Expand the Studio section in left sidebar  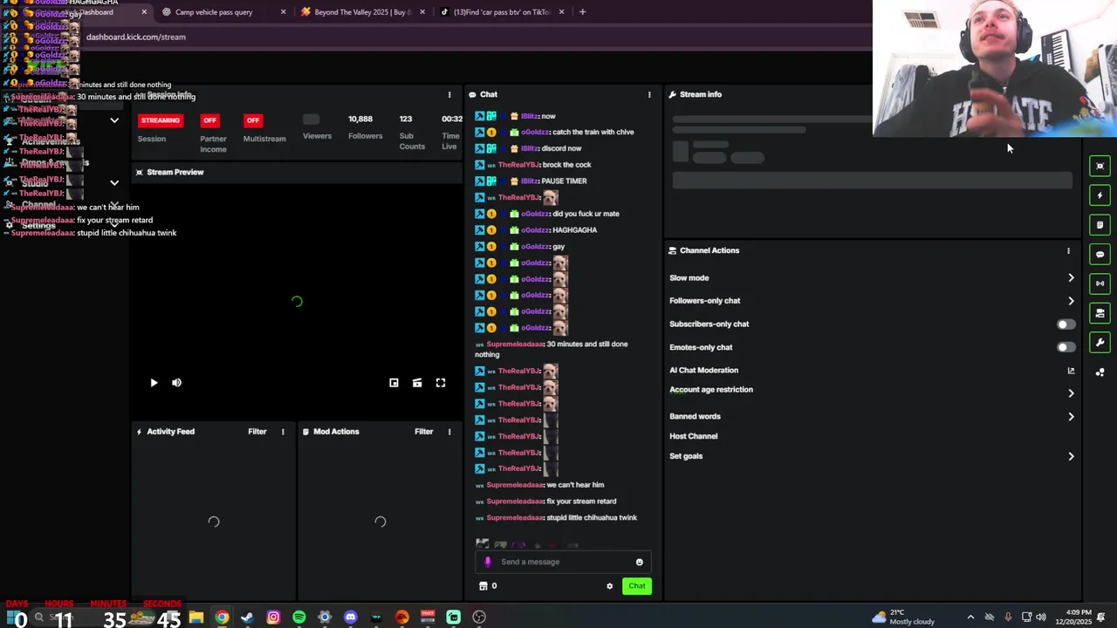114,183
